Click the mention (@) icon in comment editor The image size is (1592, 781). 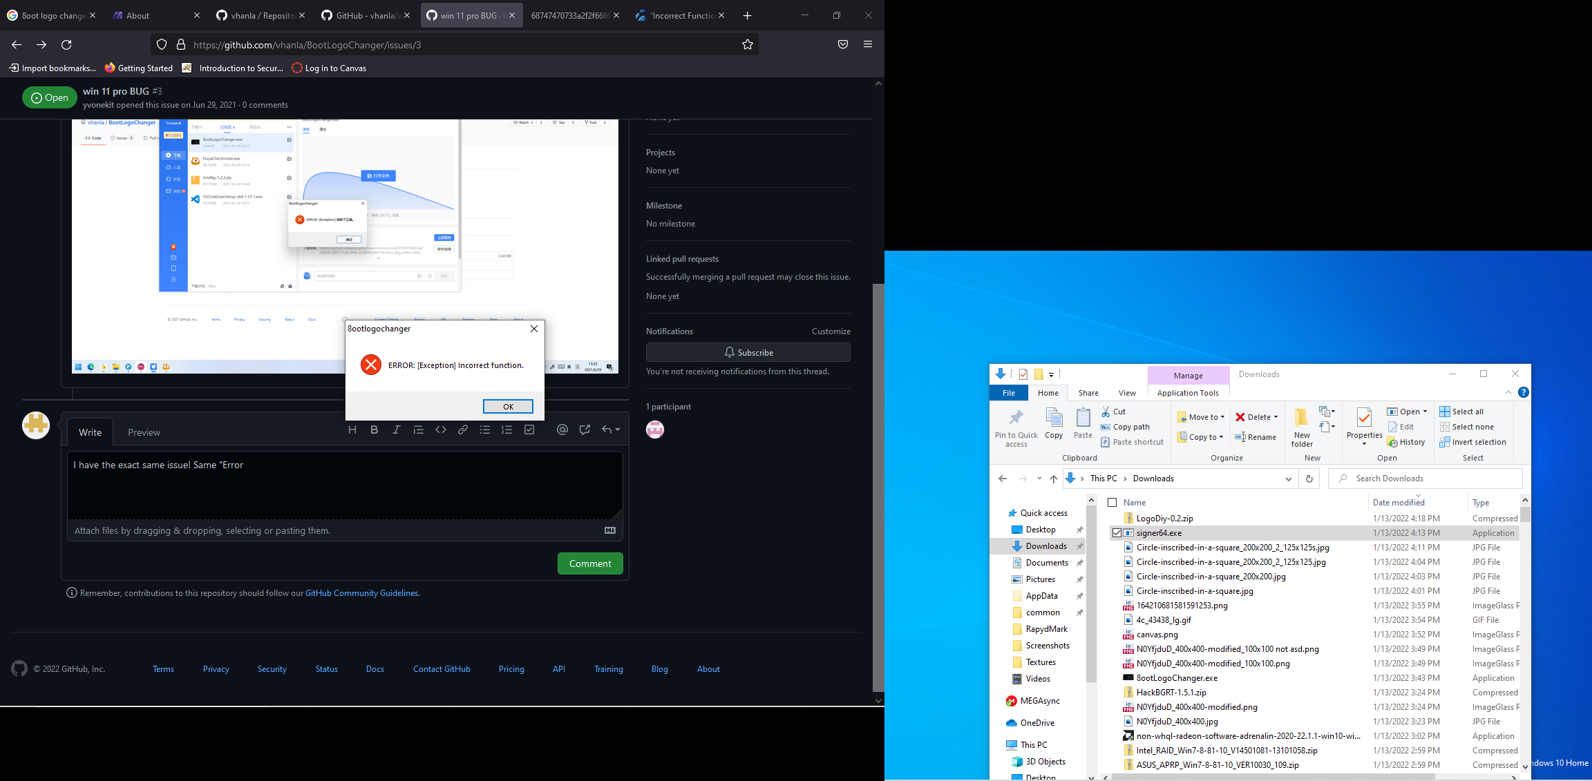(562, 429)
